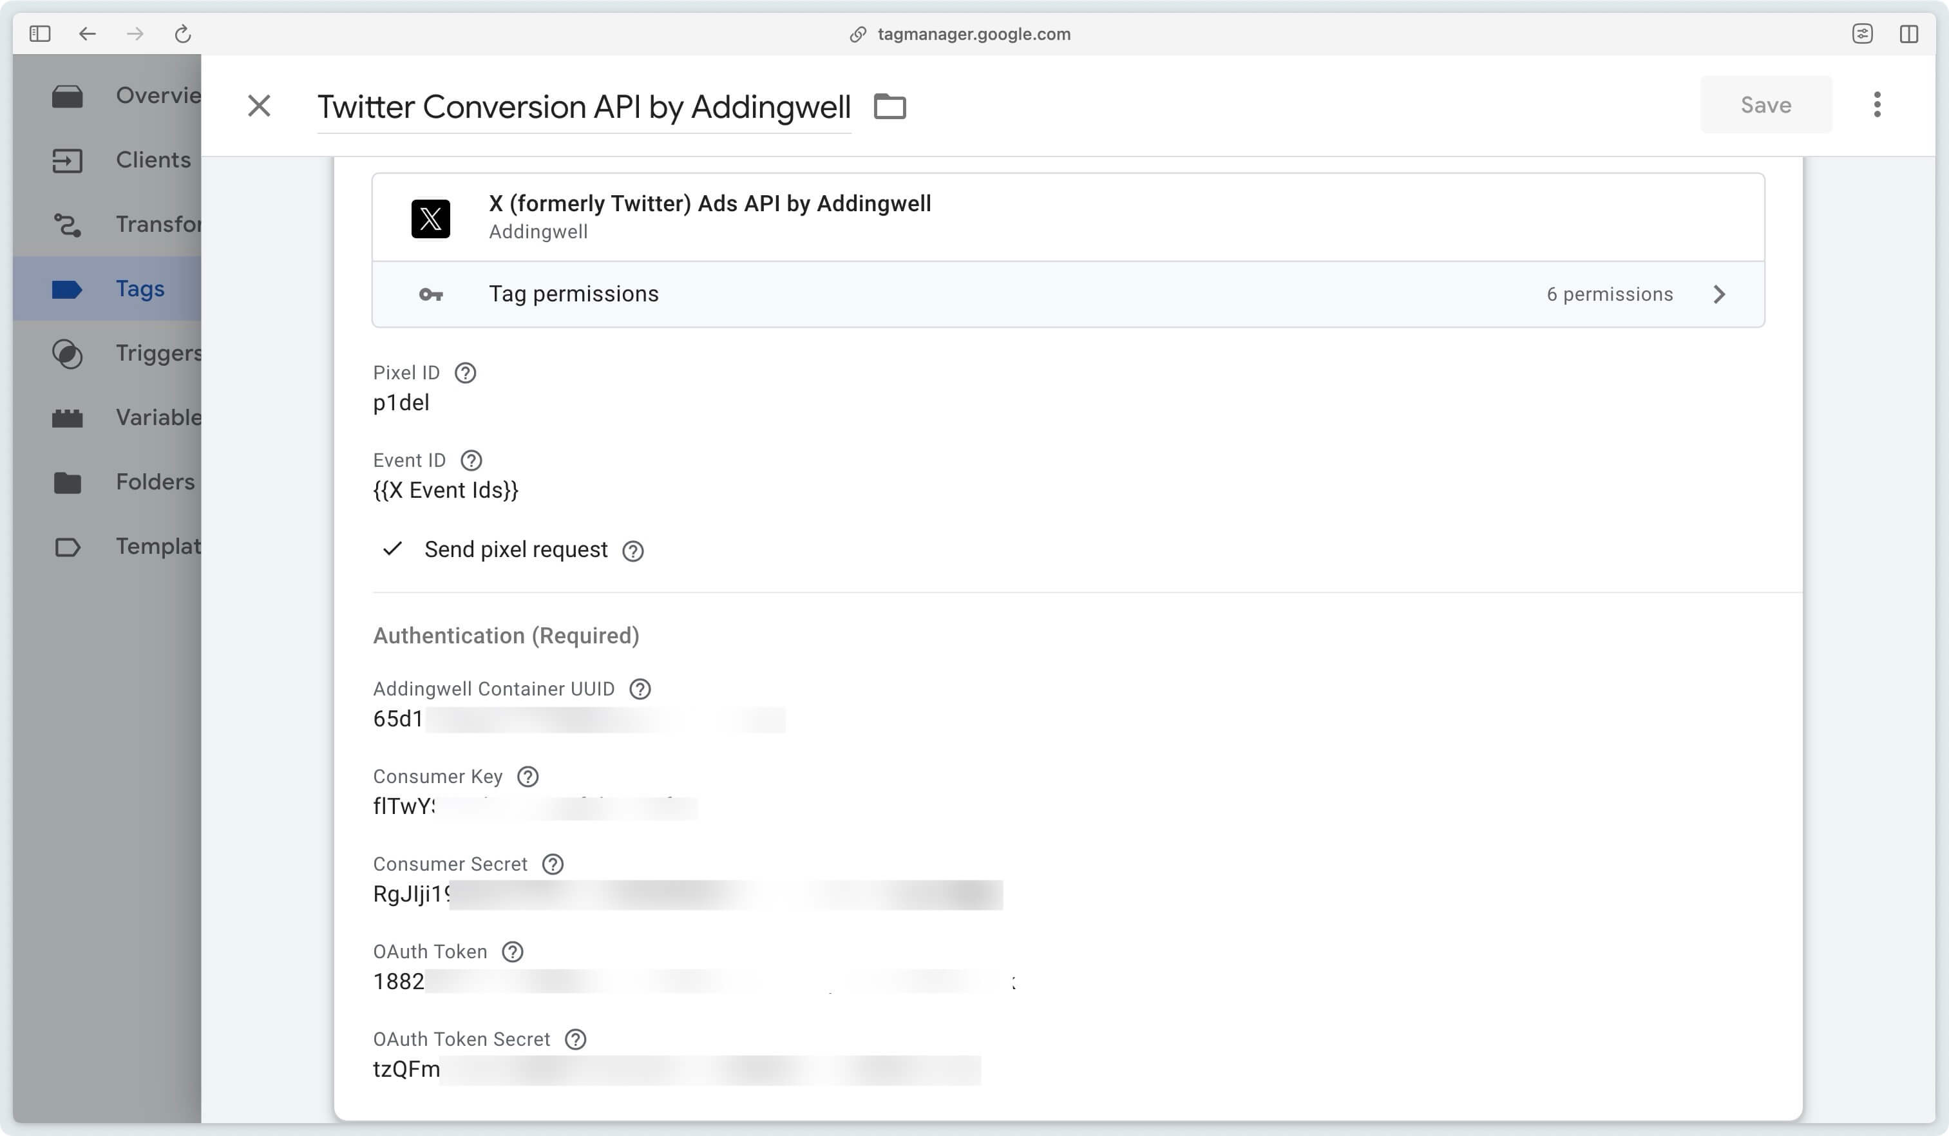Click the Triggers sidebar icon
The height and width of the screenshot is (1136, 1949).
[67, 354]
